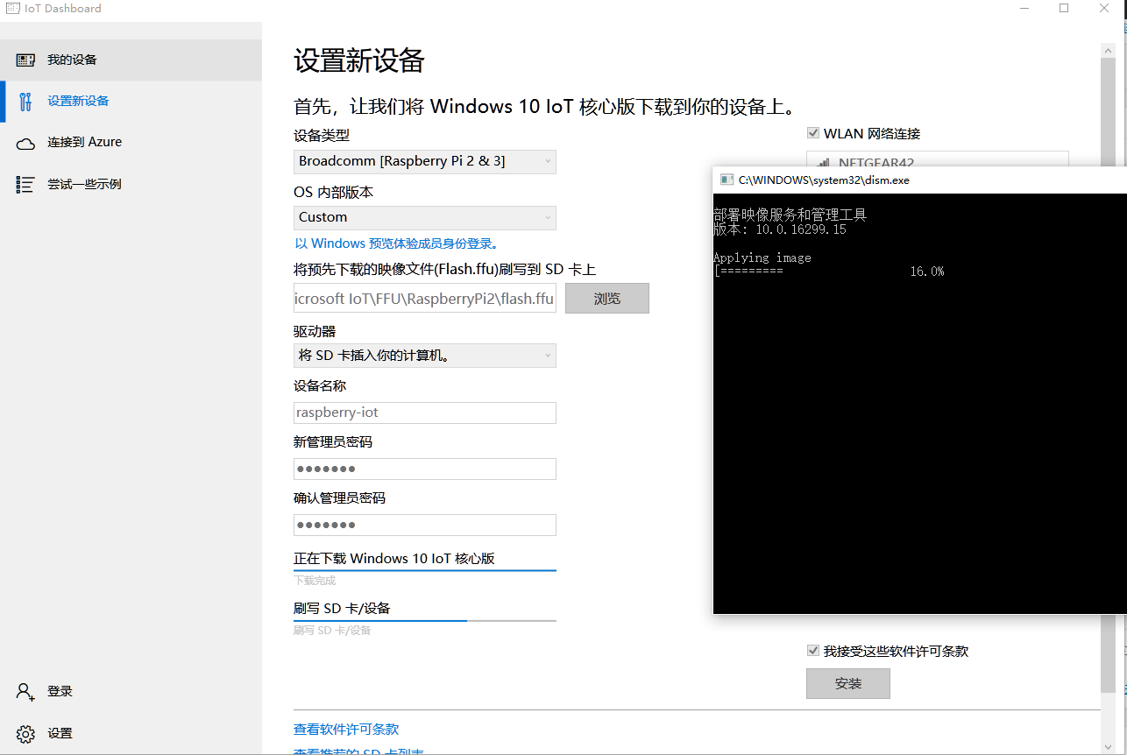Viewport: 1127px width, 755px height.
Task: Click the Sign in person icon
Action: pos(25,691)
